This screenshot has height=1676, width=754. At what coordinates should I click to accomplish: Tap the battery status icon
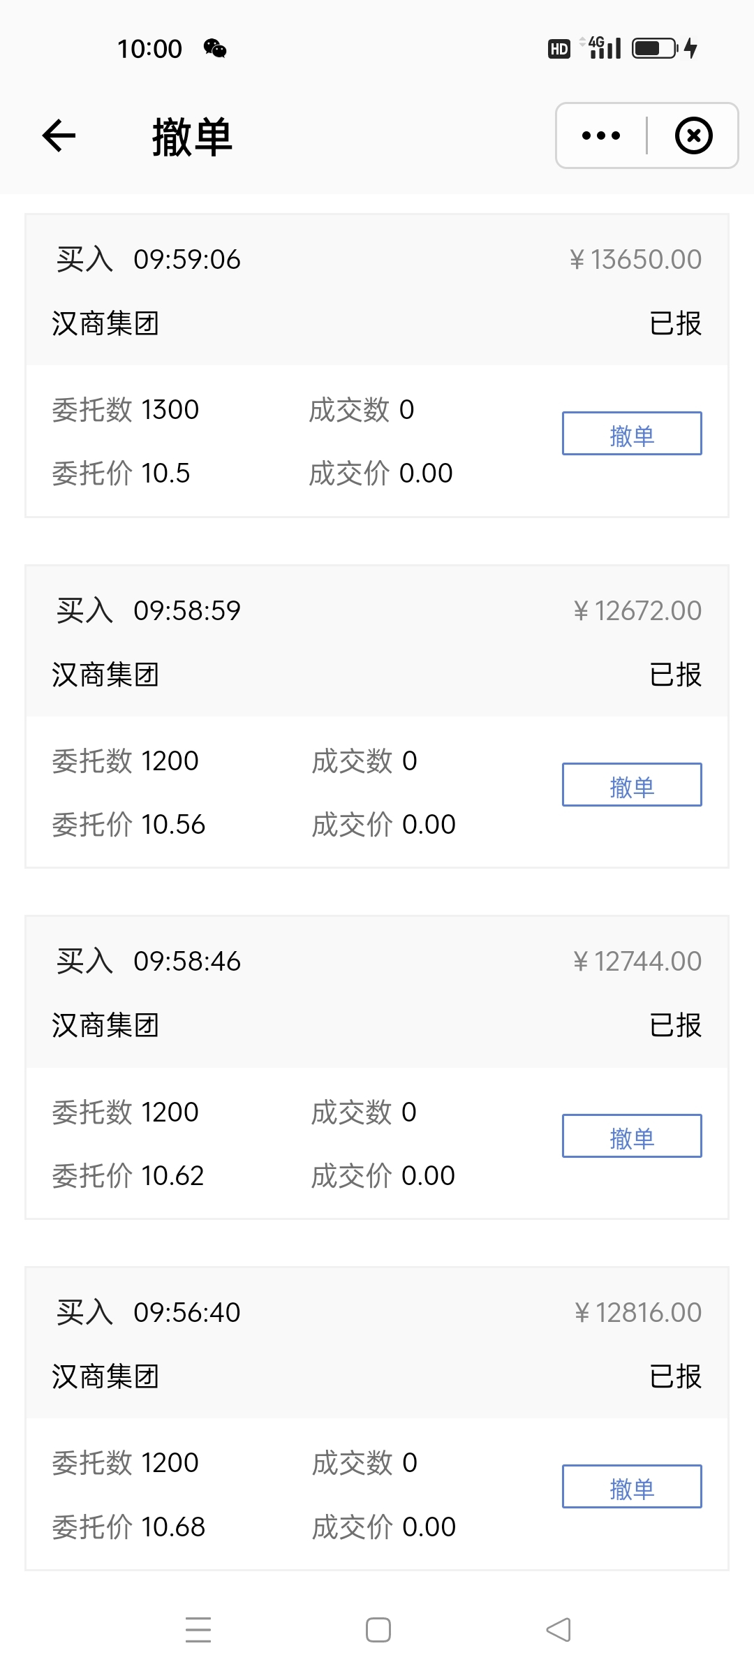(x=655, y=48)
